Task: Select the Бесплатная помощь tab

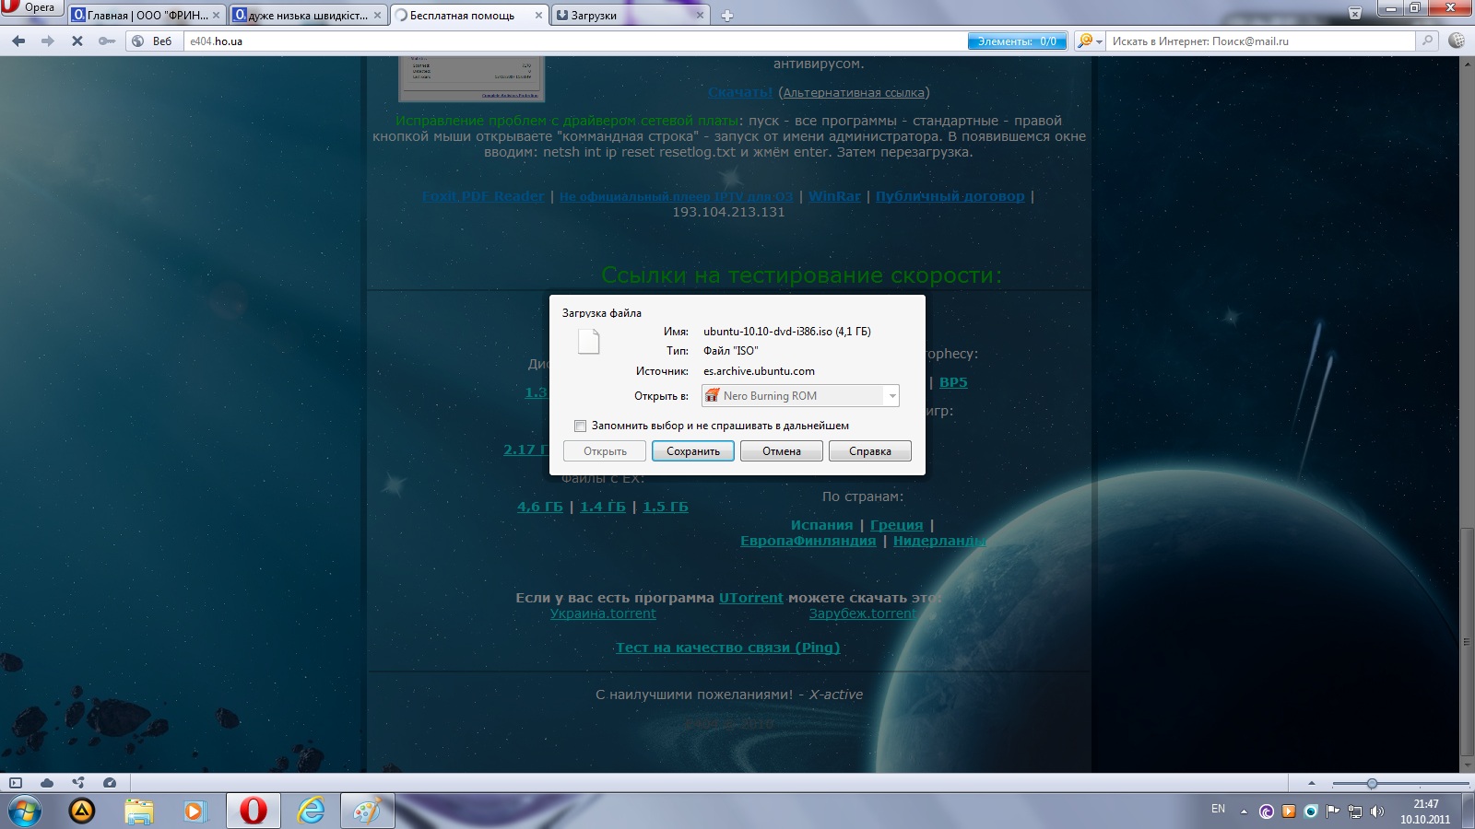Action: tap(461, 16)
